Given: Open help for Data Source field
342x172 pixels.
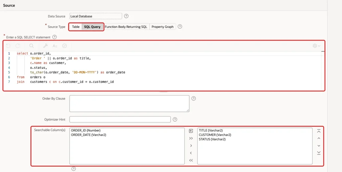Looking at the screenshot, I should pos(126,16).
